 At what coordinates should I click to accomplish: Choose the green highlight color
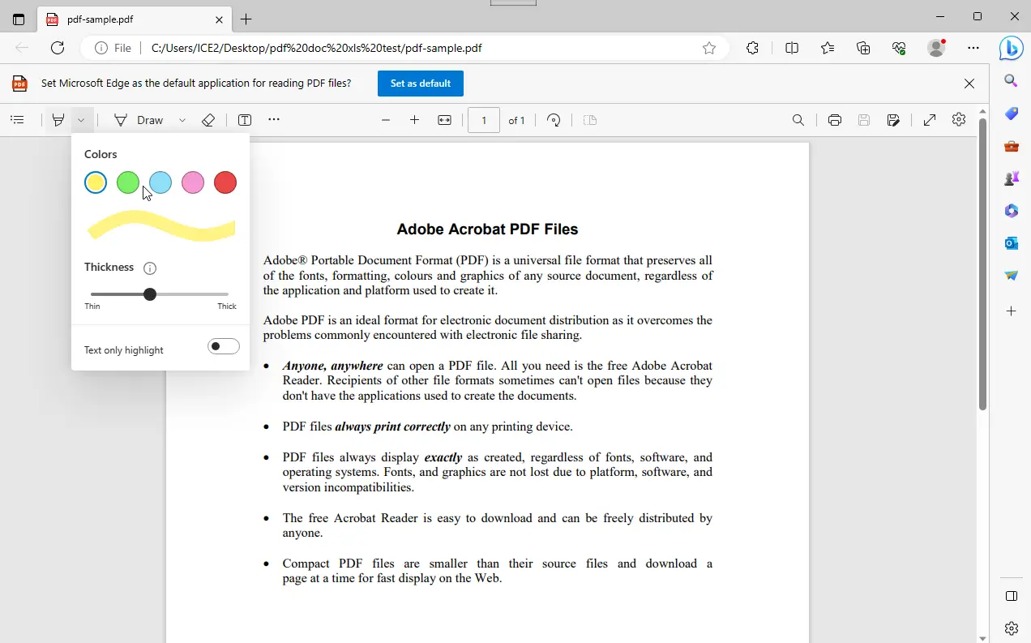pyautogui.click(x=128, y=182)
